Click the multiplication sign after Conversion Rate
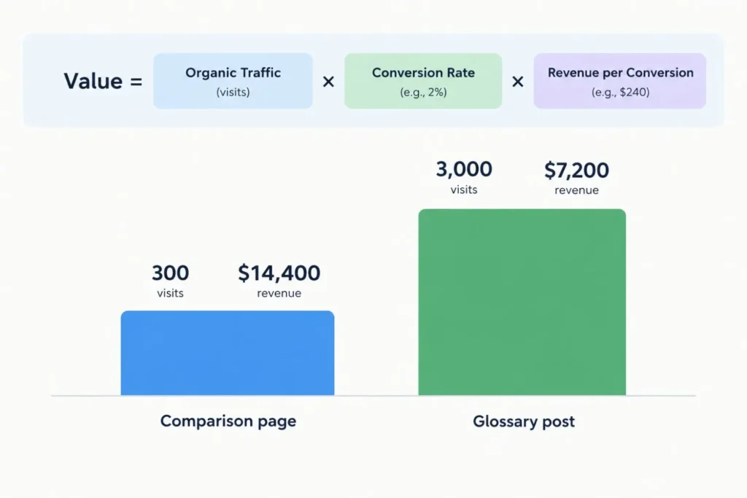 tap(518, 82)
